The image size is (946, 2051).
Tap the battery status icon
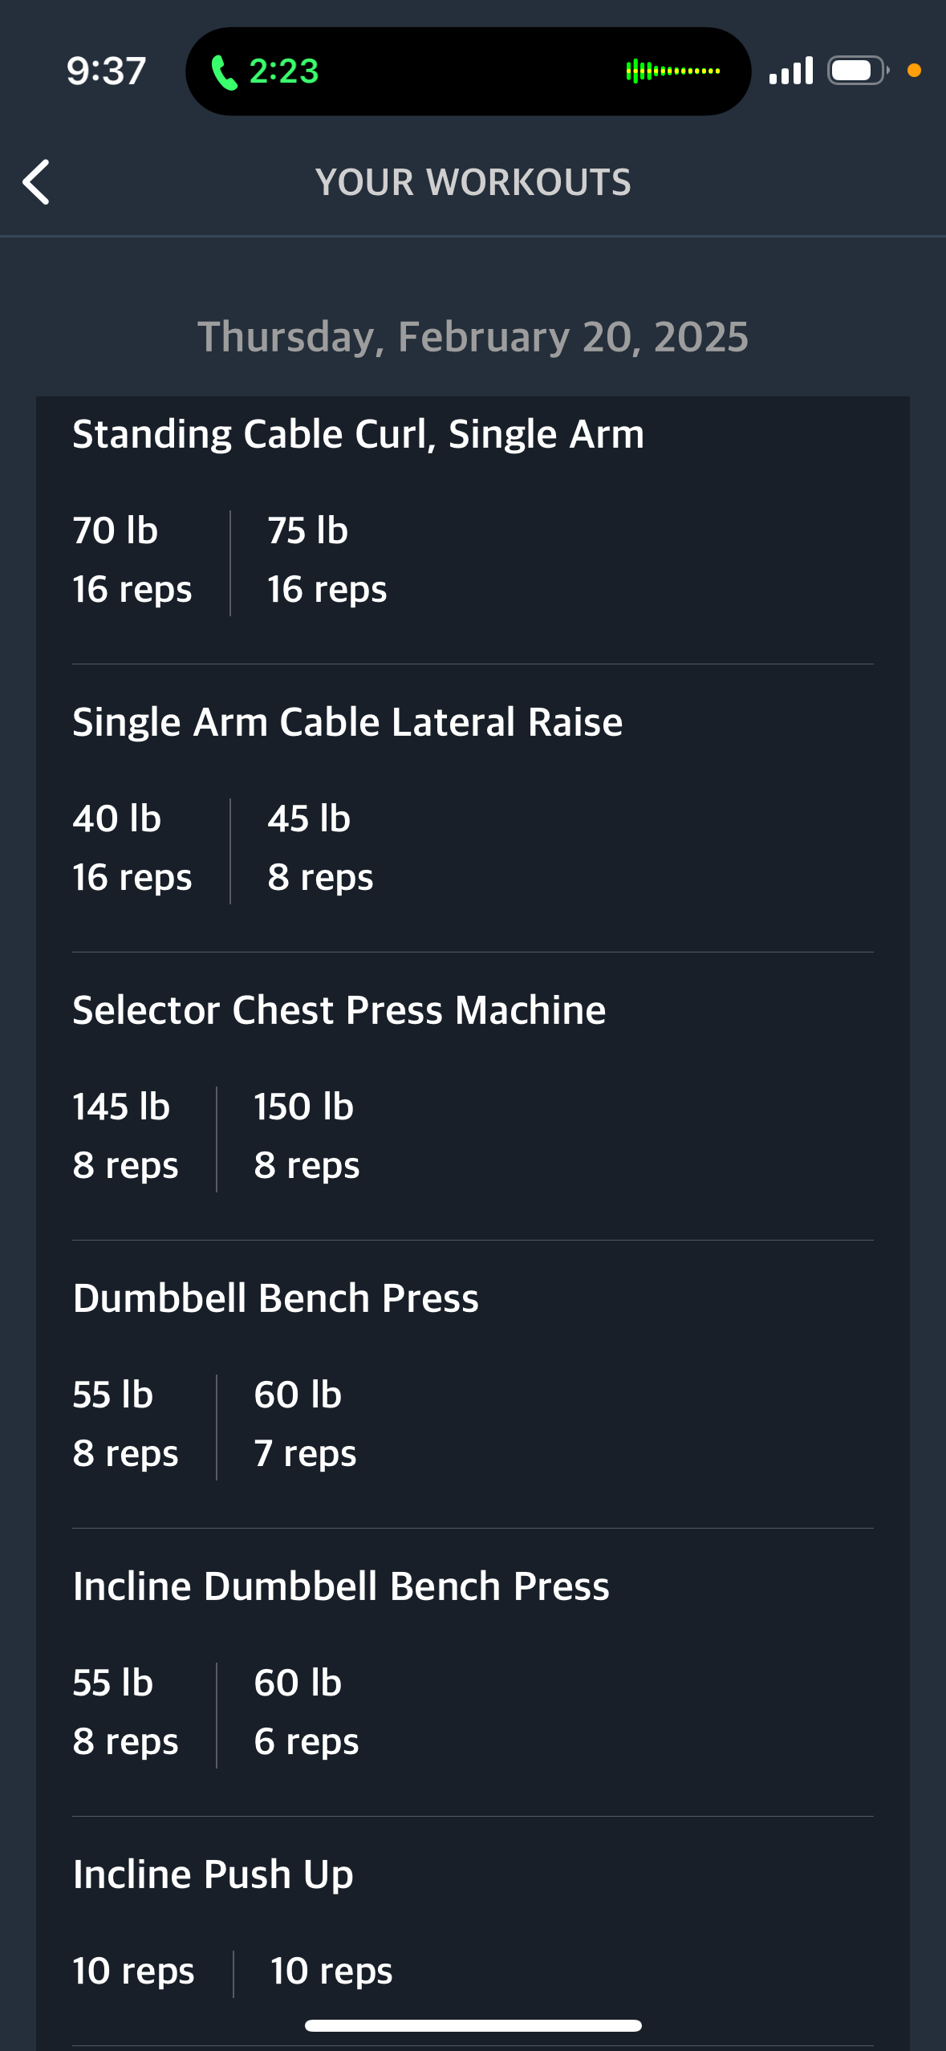coord(857,71)
